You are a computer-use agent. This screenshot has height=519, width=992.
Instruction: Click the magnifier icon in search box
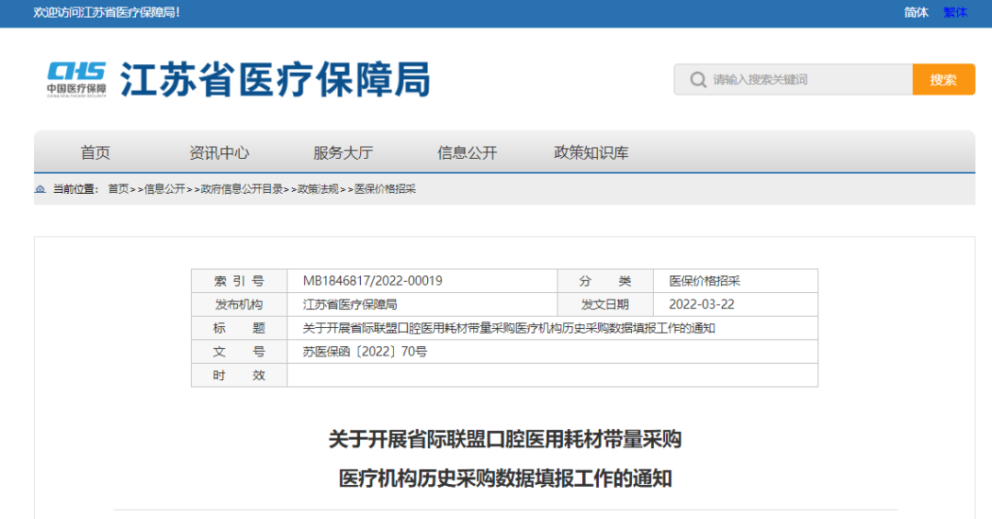(x=698, y=80)
